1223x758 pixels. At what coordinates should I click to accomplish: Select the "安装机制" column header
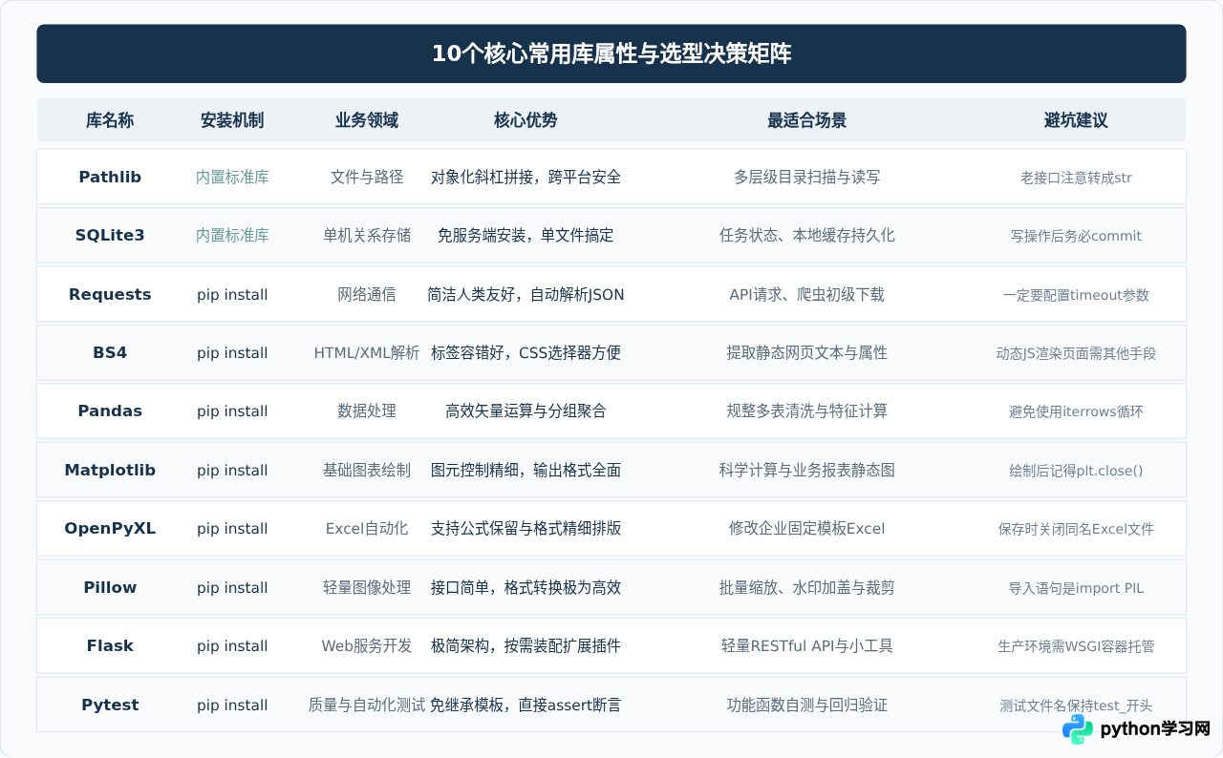232,120
